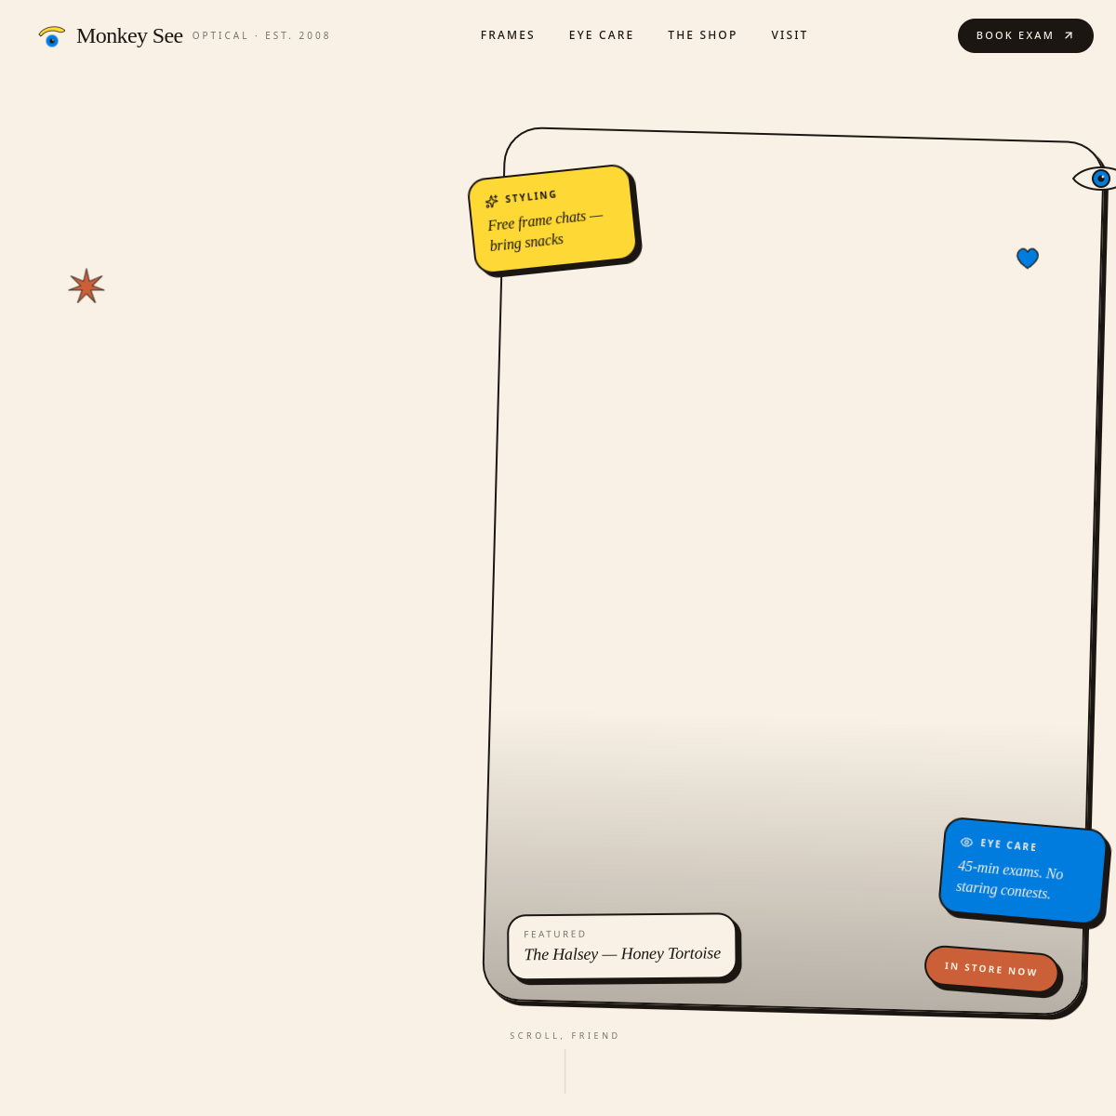The height and width of the screenshot is (1116, 1116).
Task: Click '45-min exams. No staring contests.' text
Action: tap(1009, 880)
